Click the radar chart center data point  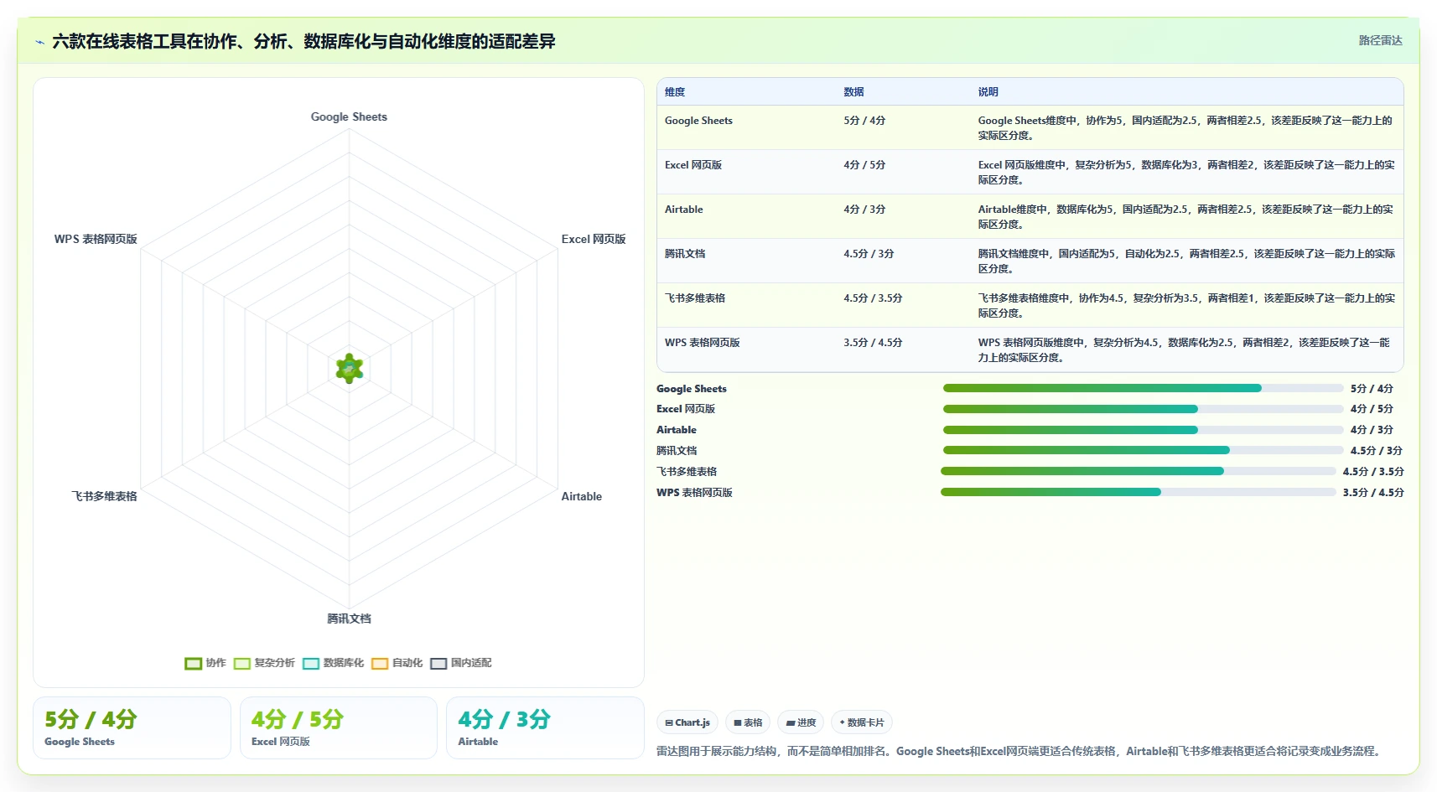pos(350,369)
